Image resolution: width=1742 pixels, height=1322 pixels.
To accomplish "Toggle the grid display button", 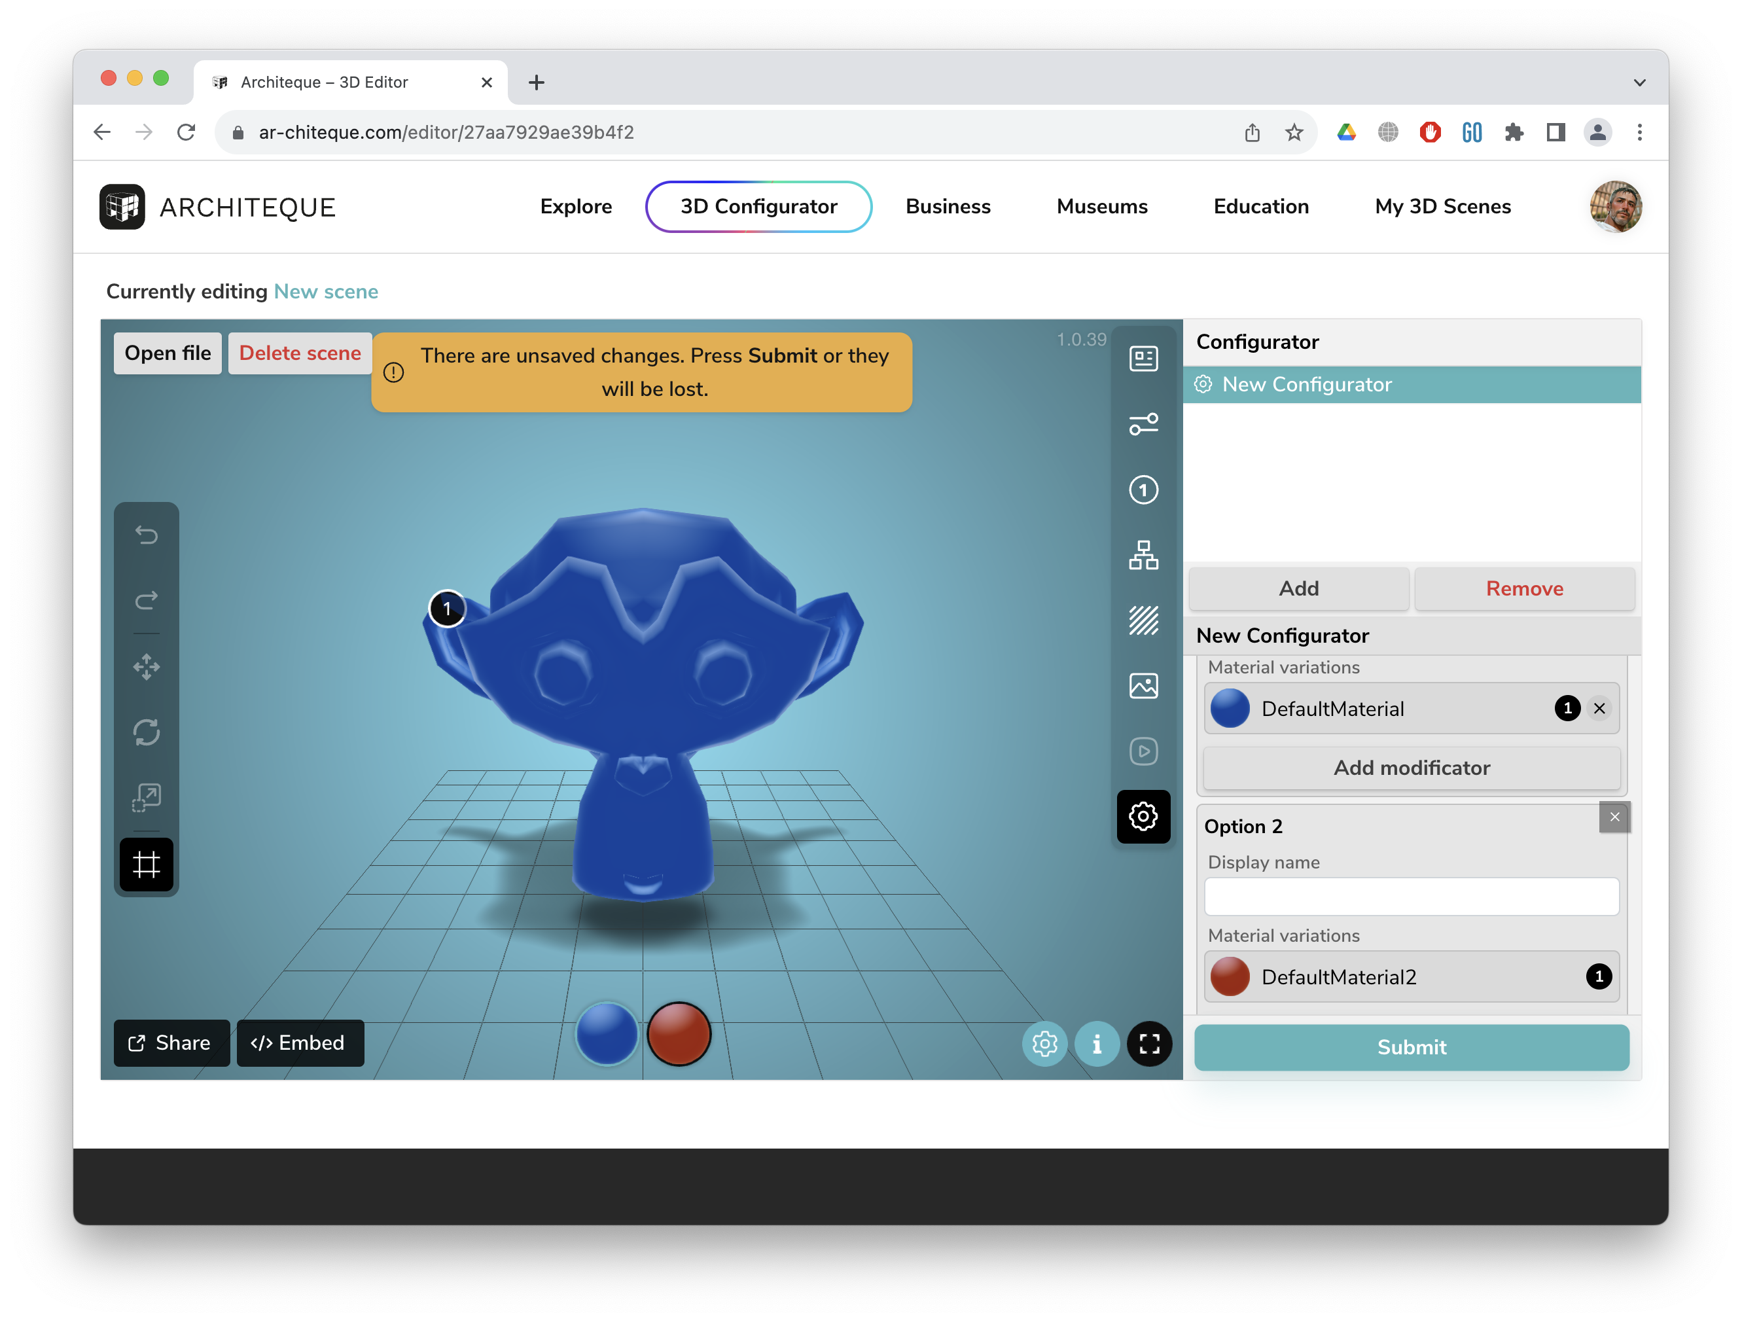I will click(x=147, y=865).
